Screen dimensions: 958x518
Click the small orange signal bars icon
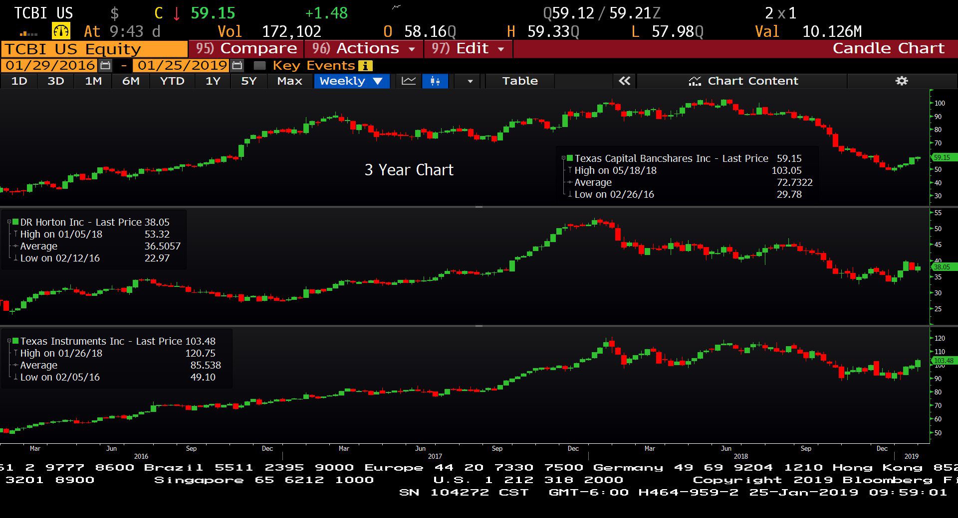coord(28,33)
